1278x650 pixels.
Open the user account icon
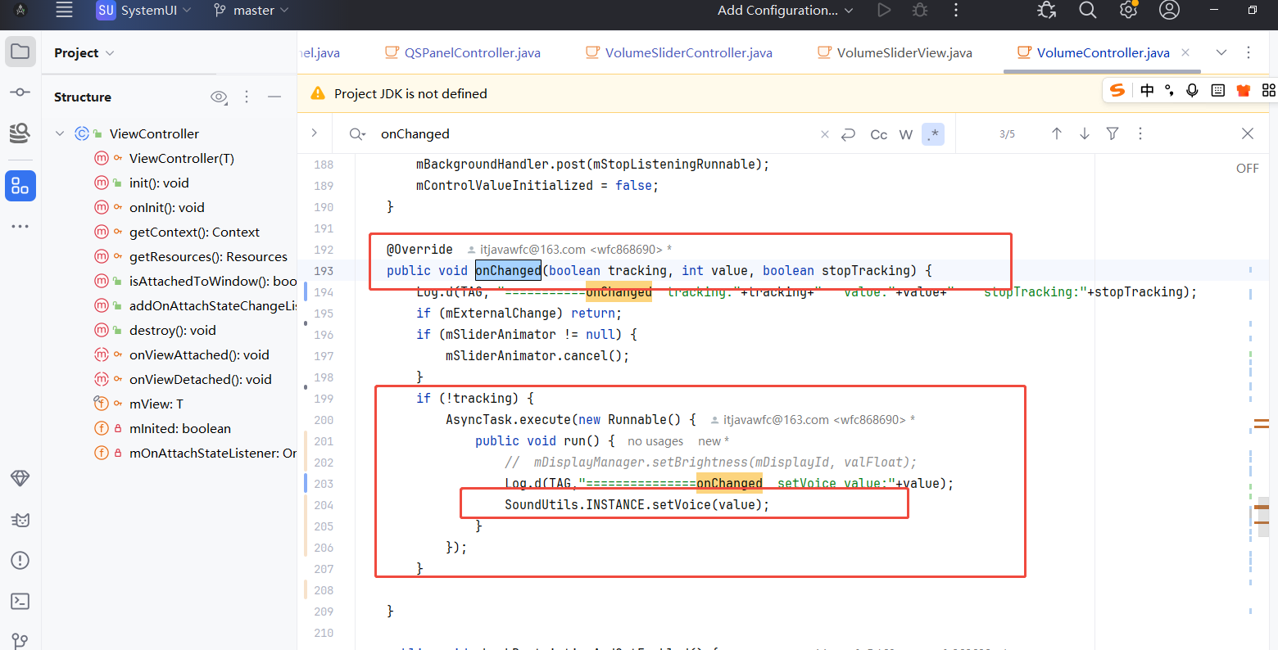pyautogui.click(x=1170, y=10)
